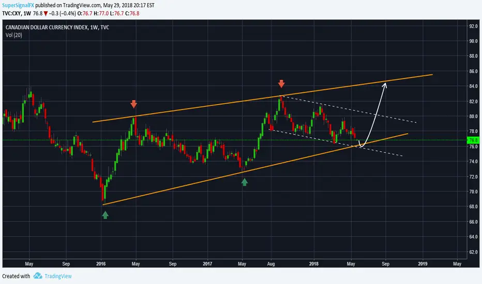Click the Aug time axis label

click(271, 264)
